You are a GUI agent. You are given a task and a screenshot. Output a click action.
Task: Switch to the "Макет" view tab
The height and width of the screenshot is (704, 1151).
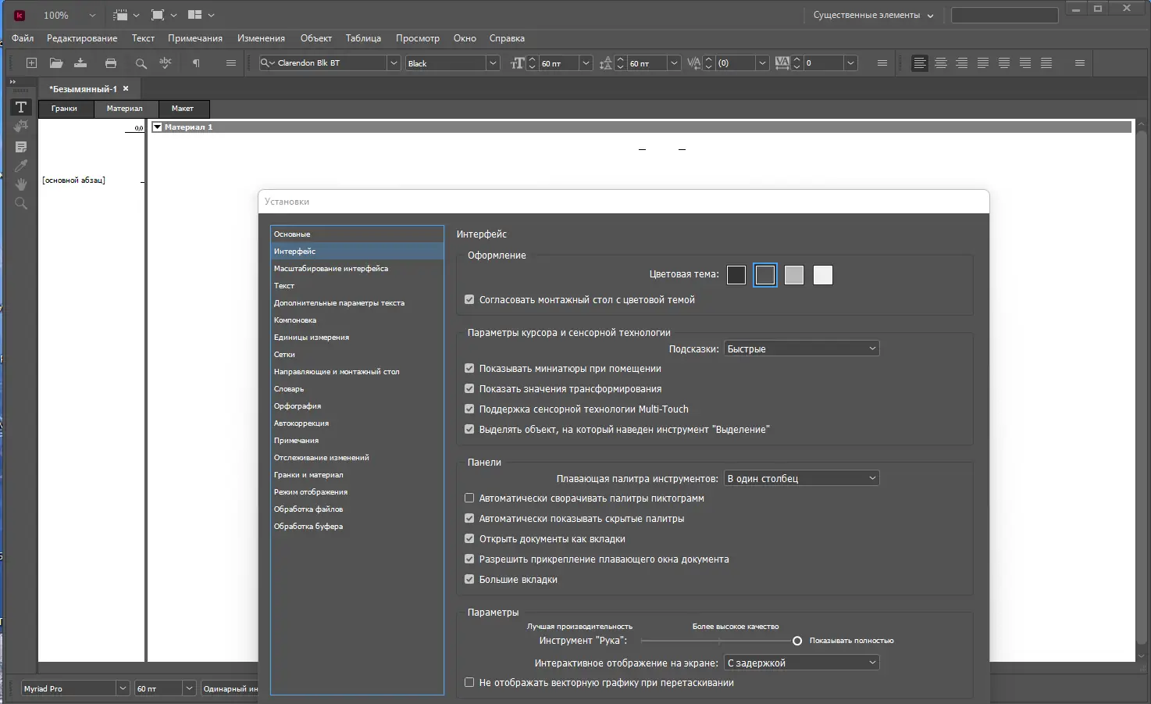182,109
